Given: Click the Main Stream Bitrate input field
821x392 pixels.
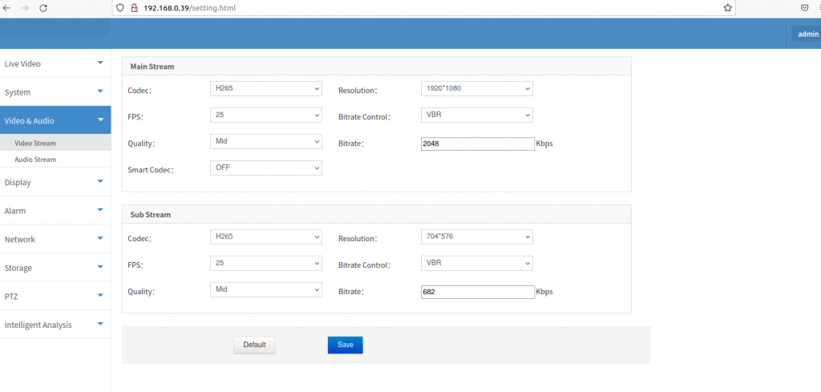Looking at the screenshot, I should 478,144.
